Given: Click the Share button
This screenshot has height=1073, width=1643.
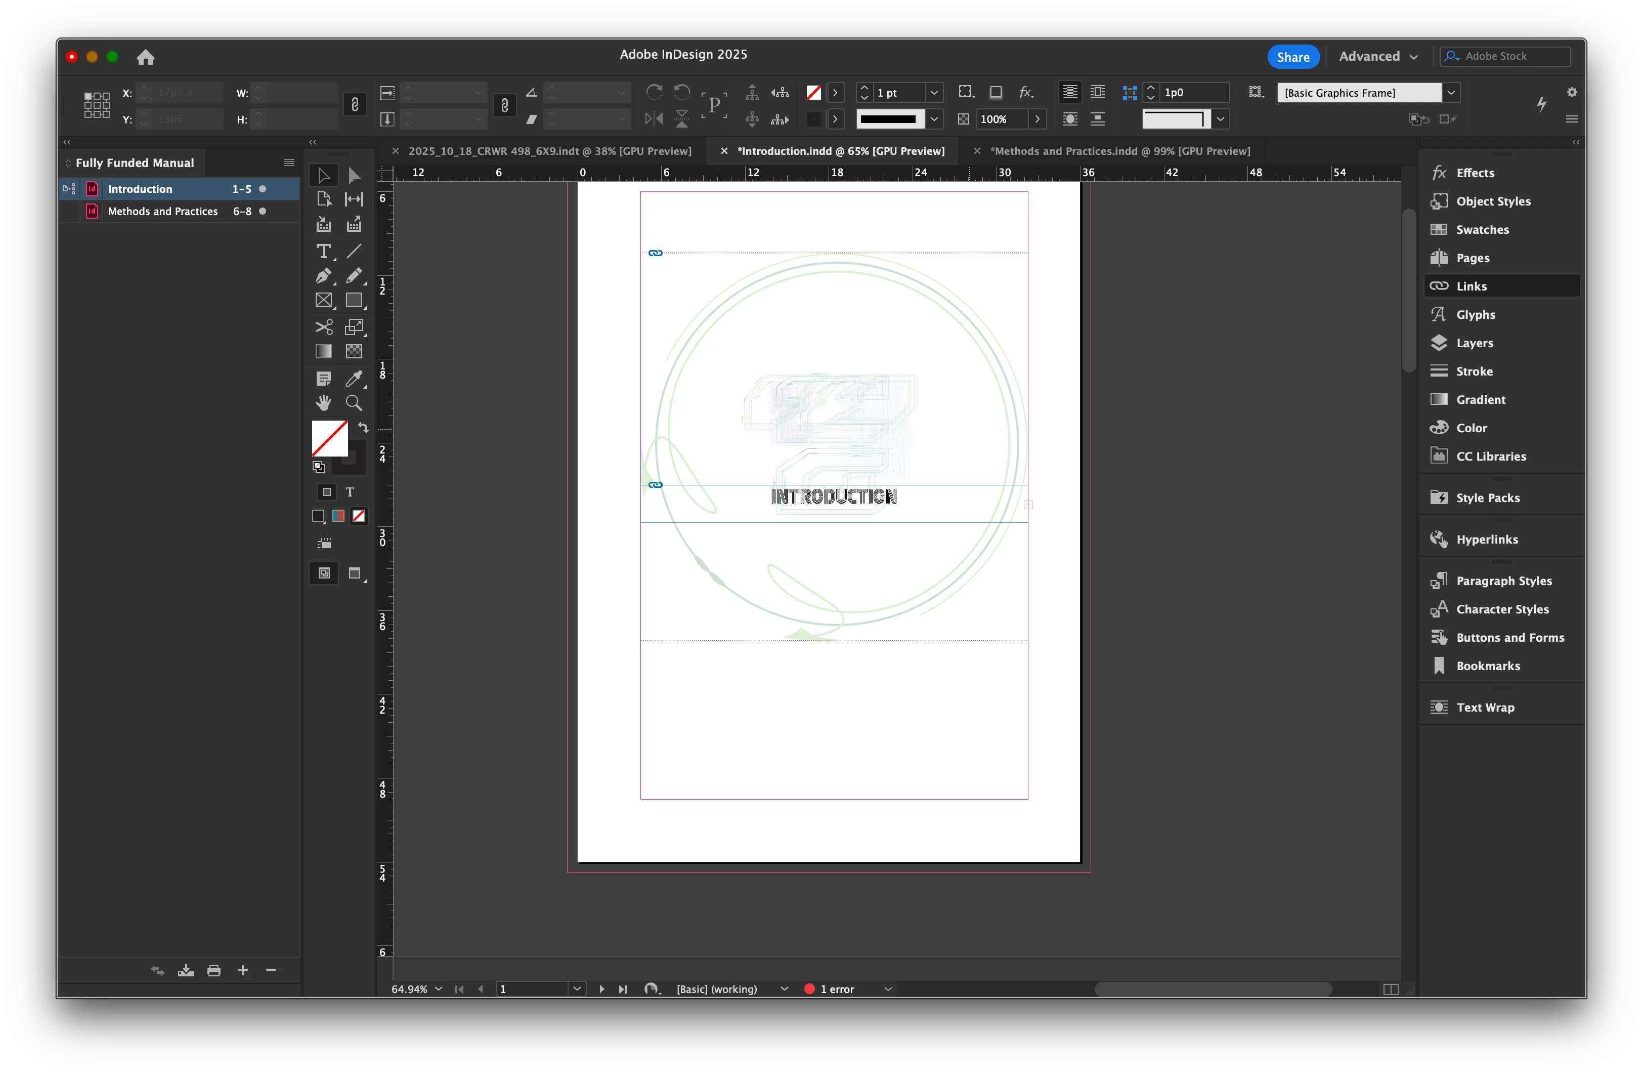Looking at the screenshot, I should [1292, 57].
